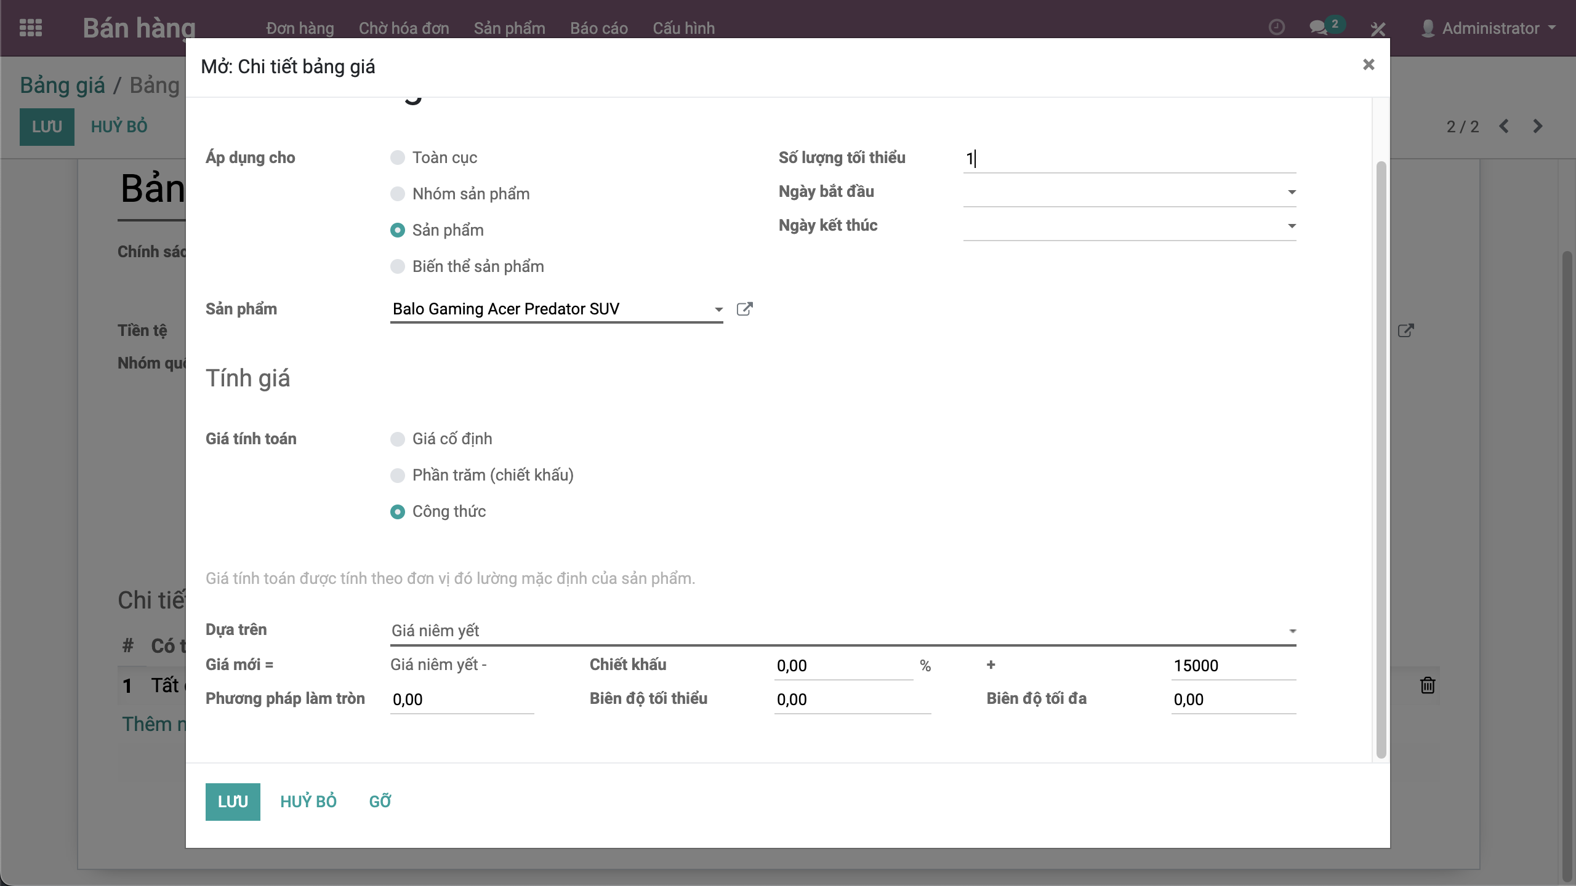This screenshot has height=886, width=1576.
Task: Choose the Giá cố định radio option
Action: pyautogui.click(x=398, y=439)
